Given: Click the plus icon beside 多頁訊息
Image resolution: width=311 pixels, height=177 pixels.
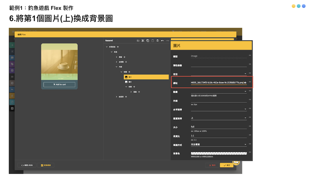Looking at the screenshot, I should 118,47.
